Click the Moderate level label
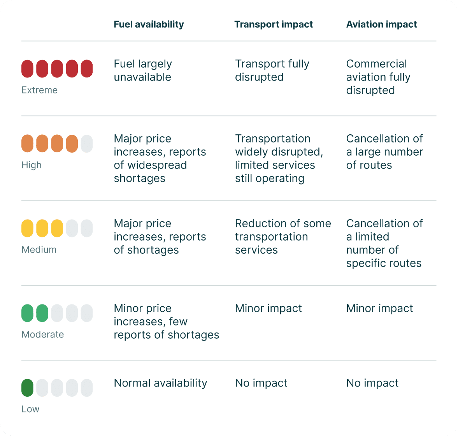Viewport: 458px width, 436px height. (x=42, y=334)
